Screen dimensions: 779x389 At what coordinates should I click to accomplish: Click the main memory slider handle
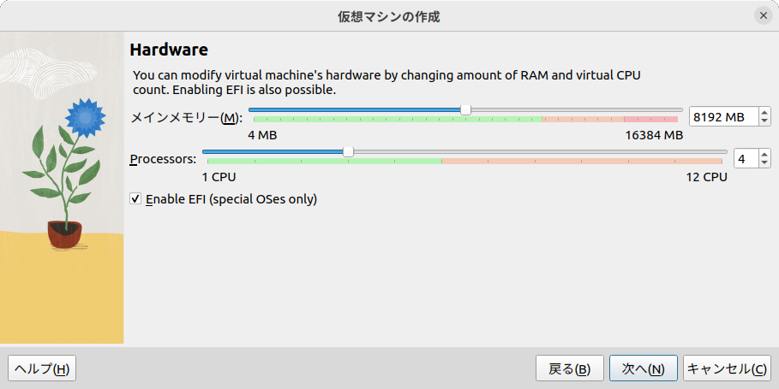pyautogui.click(x=465, y=110)
